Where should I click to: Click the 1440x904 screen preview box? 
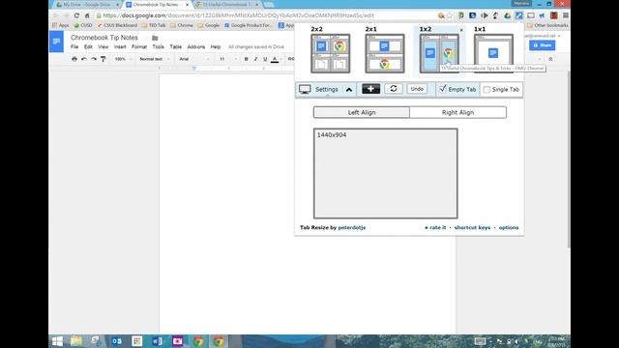[386, 173]
